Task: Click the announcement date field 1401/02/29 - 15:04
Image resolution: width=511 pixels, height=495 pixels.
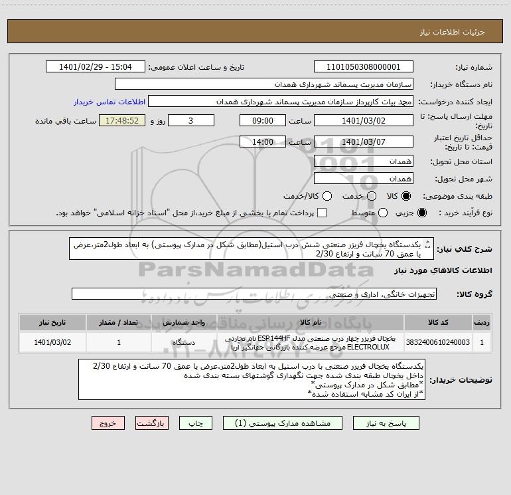Action: click(96, 67)
